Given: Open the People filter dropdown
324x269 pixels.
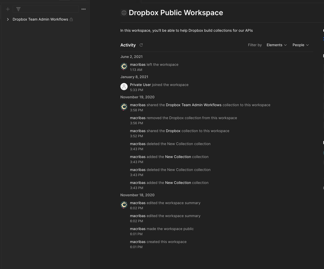Looking at the screenshot, I should 300,45.
